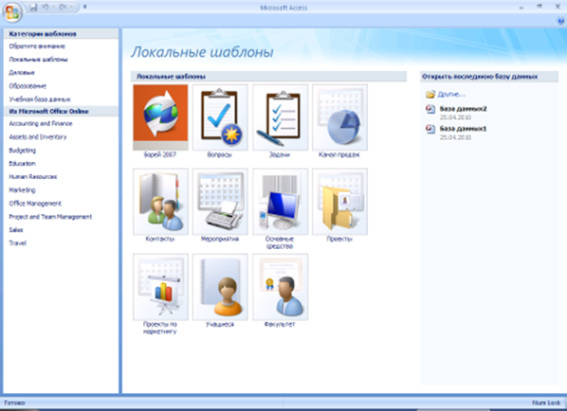Click the Канал продаж label
567x411 pixels.
tap(338, 154)
